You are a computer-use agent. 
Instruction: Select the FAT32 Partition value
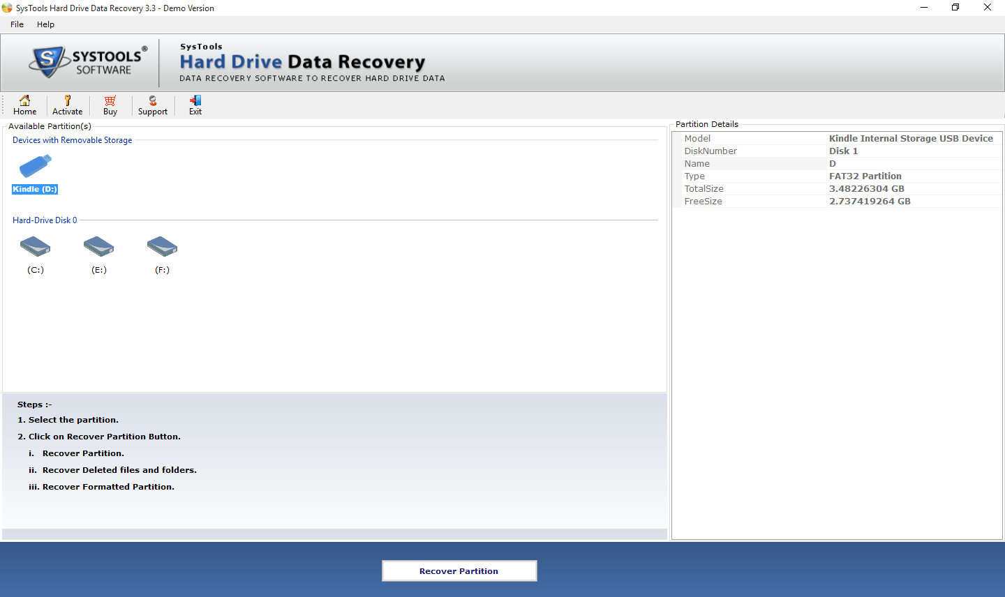pos(865,176)
